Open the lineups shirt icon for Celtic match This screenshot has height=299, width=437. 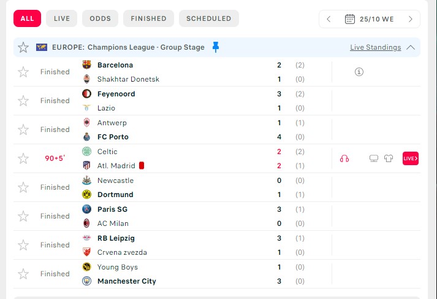[389, 158]
